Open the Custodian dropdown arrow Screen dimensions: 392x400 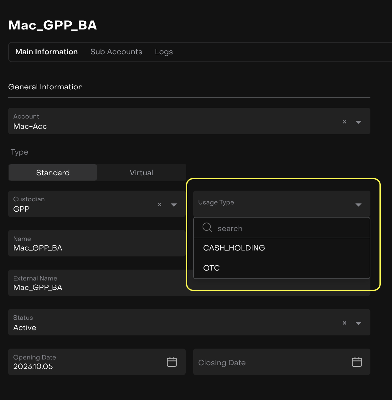click(174, 205)
